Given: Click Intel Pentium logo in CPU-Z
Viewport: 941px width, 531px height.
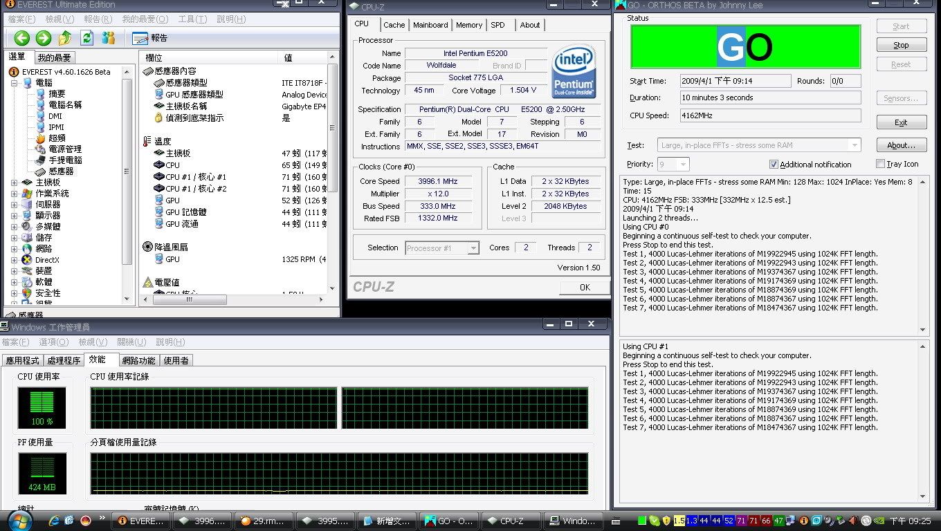Looking at the screenshot, I should coord(574,72).
